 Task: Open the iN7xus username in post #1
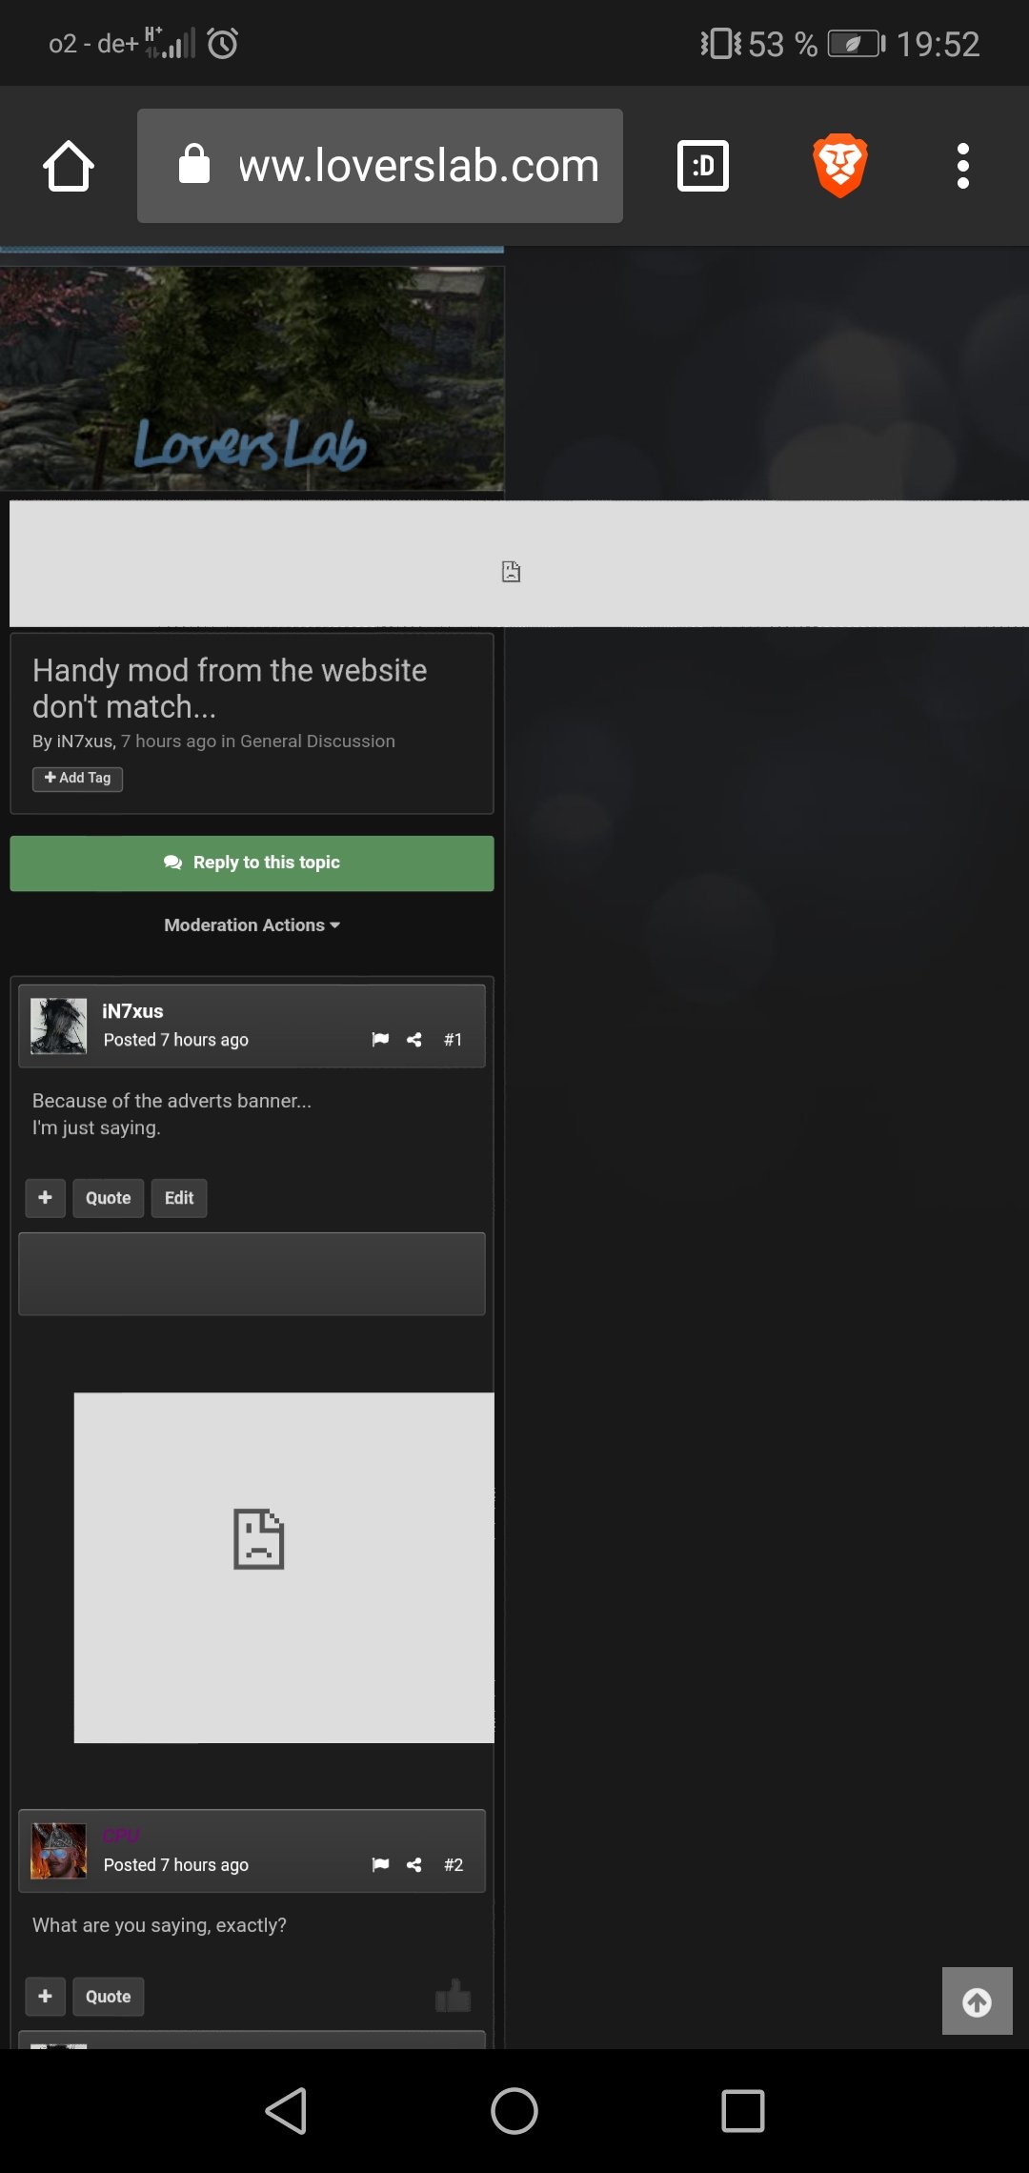[x=132, y=1011]
